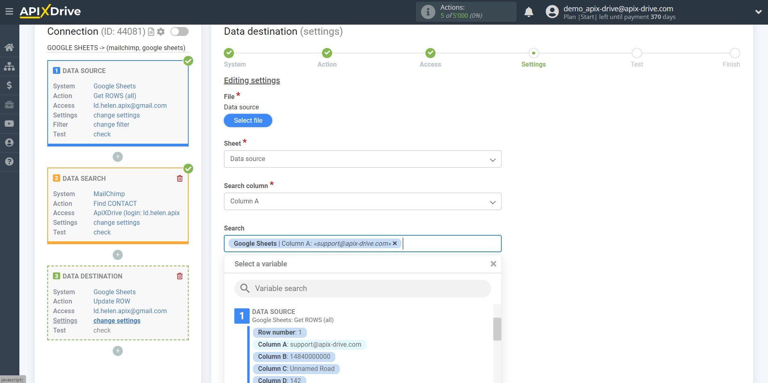The height and width of the screenshot is (383, 768).
Task: Open Data Destination change settings link
Action: coord(117,320)
